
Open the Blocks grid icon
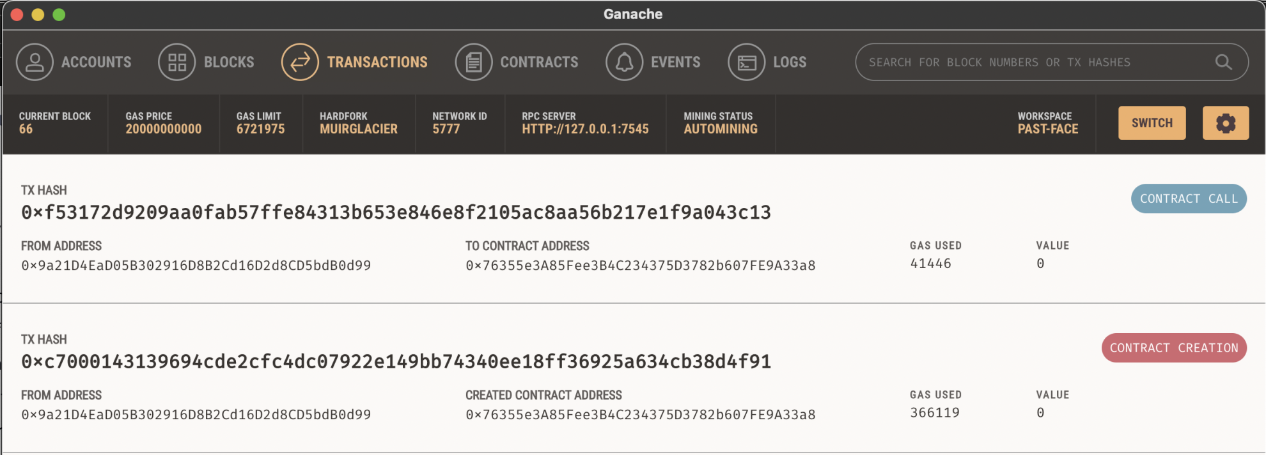pyautogui.click(x=177, y=62)
